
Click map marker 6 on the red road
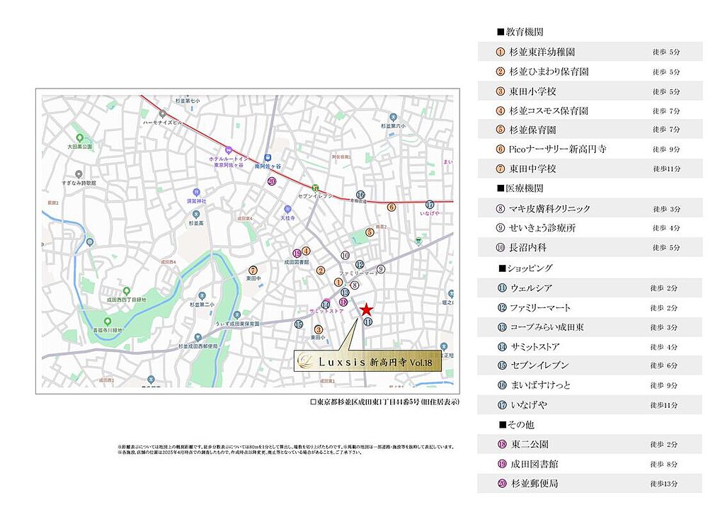coord(392,207)
